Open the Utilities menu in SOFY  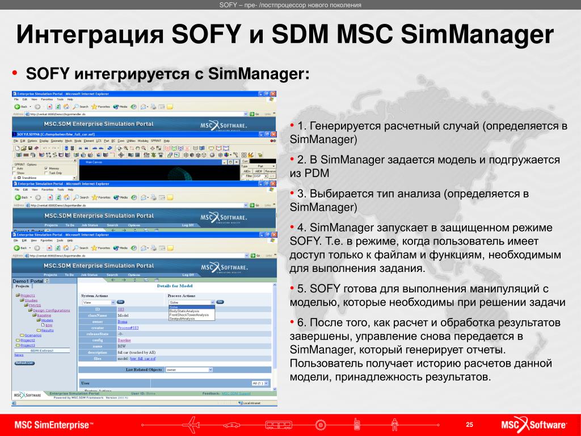(x=131, y=141)
